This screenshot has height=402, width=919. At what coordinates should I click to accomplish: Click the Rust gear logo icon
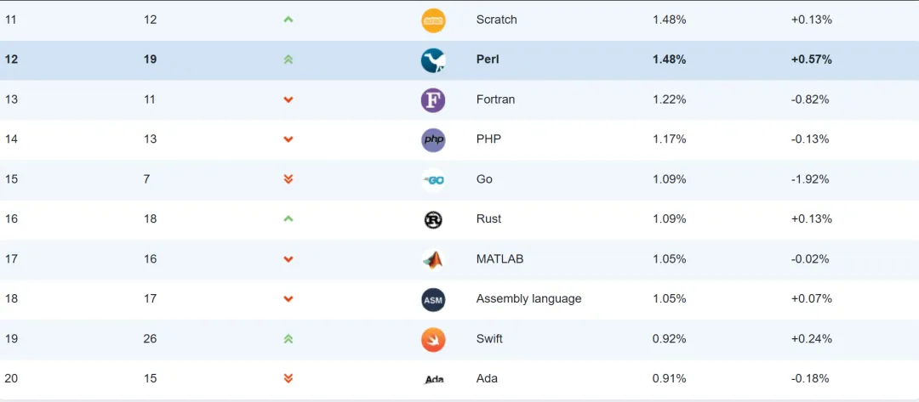pos(433,219)
